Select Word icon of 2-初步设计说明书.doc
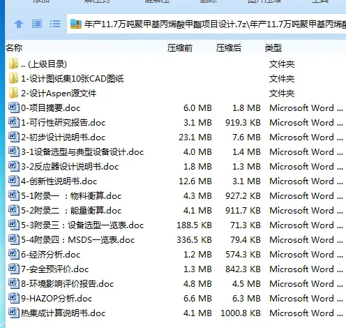The height and width of the screenshot is (328, 346). click(x=14, y=137)
